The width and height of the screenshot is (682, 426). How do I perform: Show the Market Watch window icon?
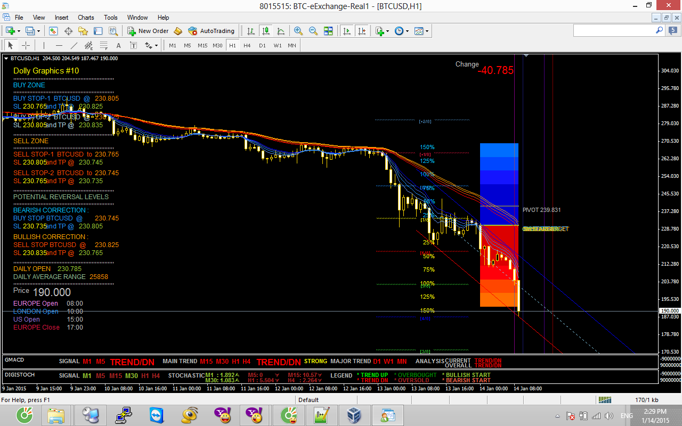coord(53,31)
